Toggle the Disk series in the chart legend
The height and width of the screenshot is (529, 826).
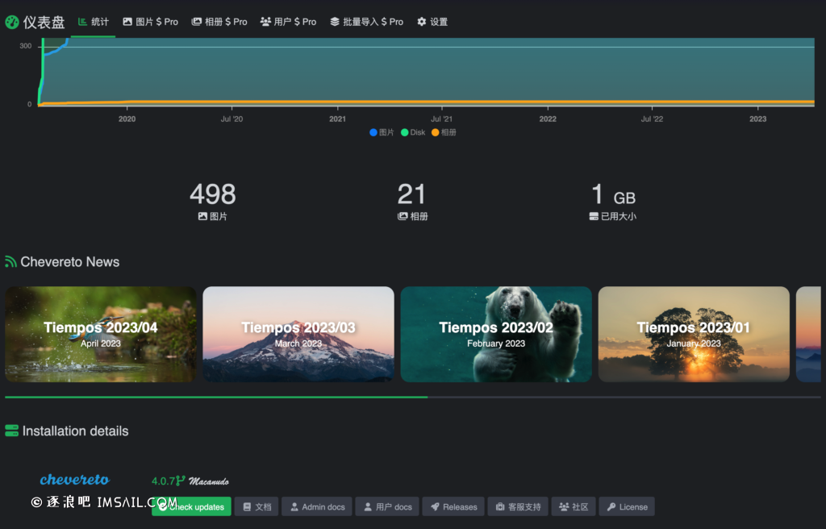tap(411, 132)
